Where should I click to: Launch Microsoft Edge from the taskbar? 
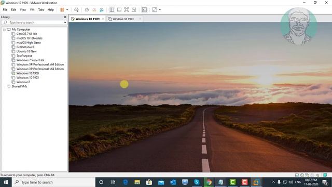pos(126,182)
